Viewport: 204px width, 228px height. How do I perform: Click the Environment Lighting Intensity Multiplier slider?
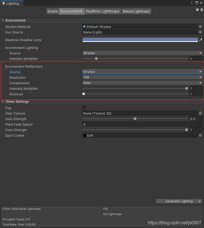pyautogui.click(x=135, y=59)
